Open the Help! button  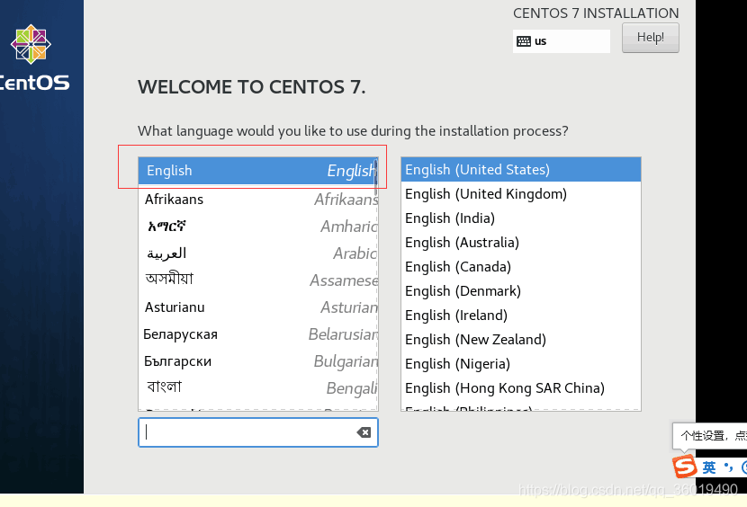click(x=651, y=38)
